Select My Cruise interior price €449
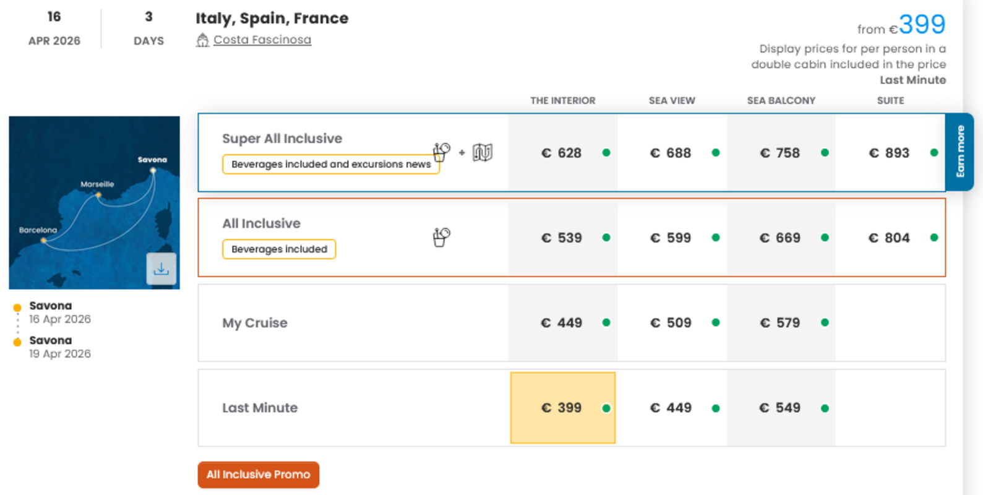This screenshot has height=495, width=983. [x=562, y=322]
